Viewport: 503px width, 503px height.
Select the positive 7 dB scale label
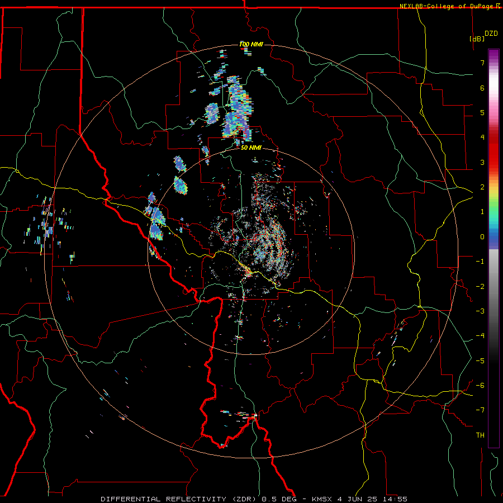click(x=482, y=63)
